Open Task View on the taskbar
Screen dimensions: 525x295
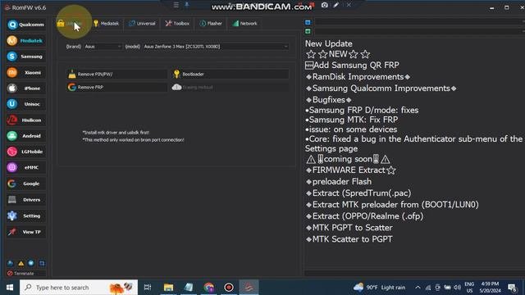tap(148, 288)
